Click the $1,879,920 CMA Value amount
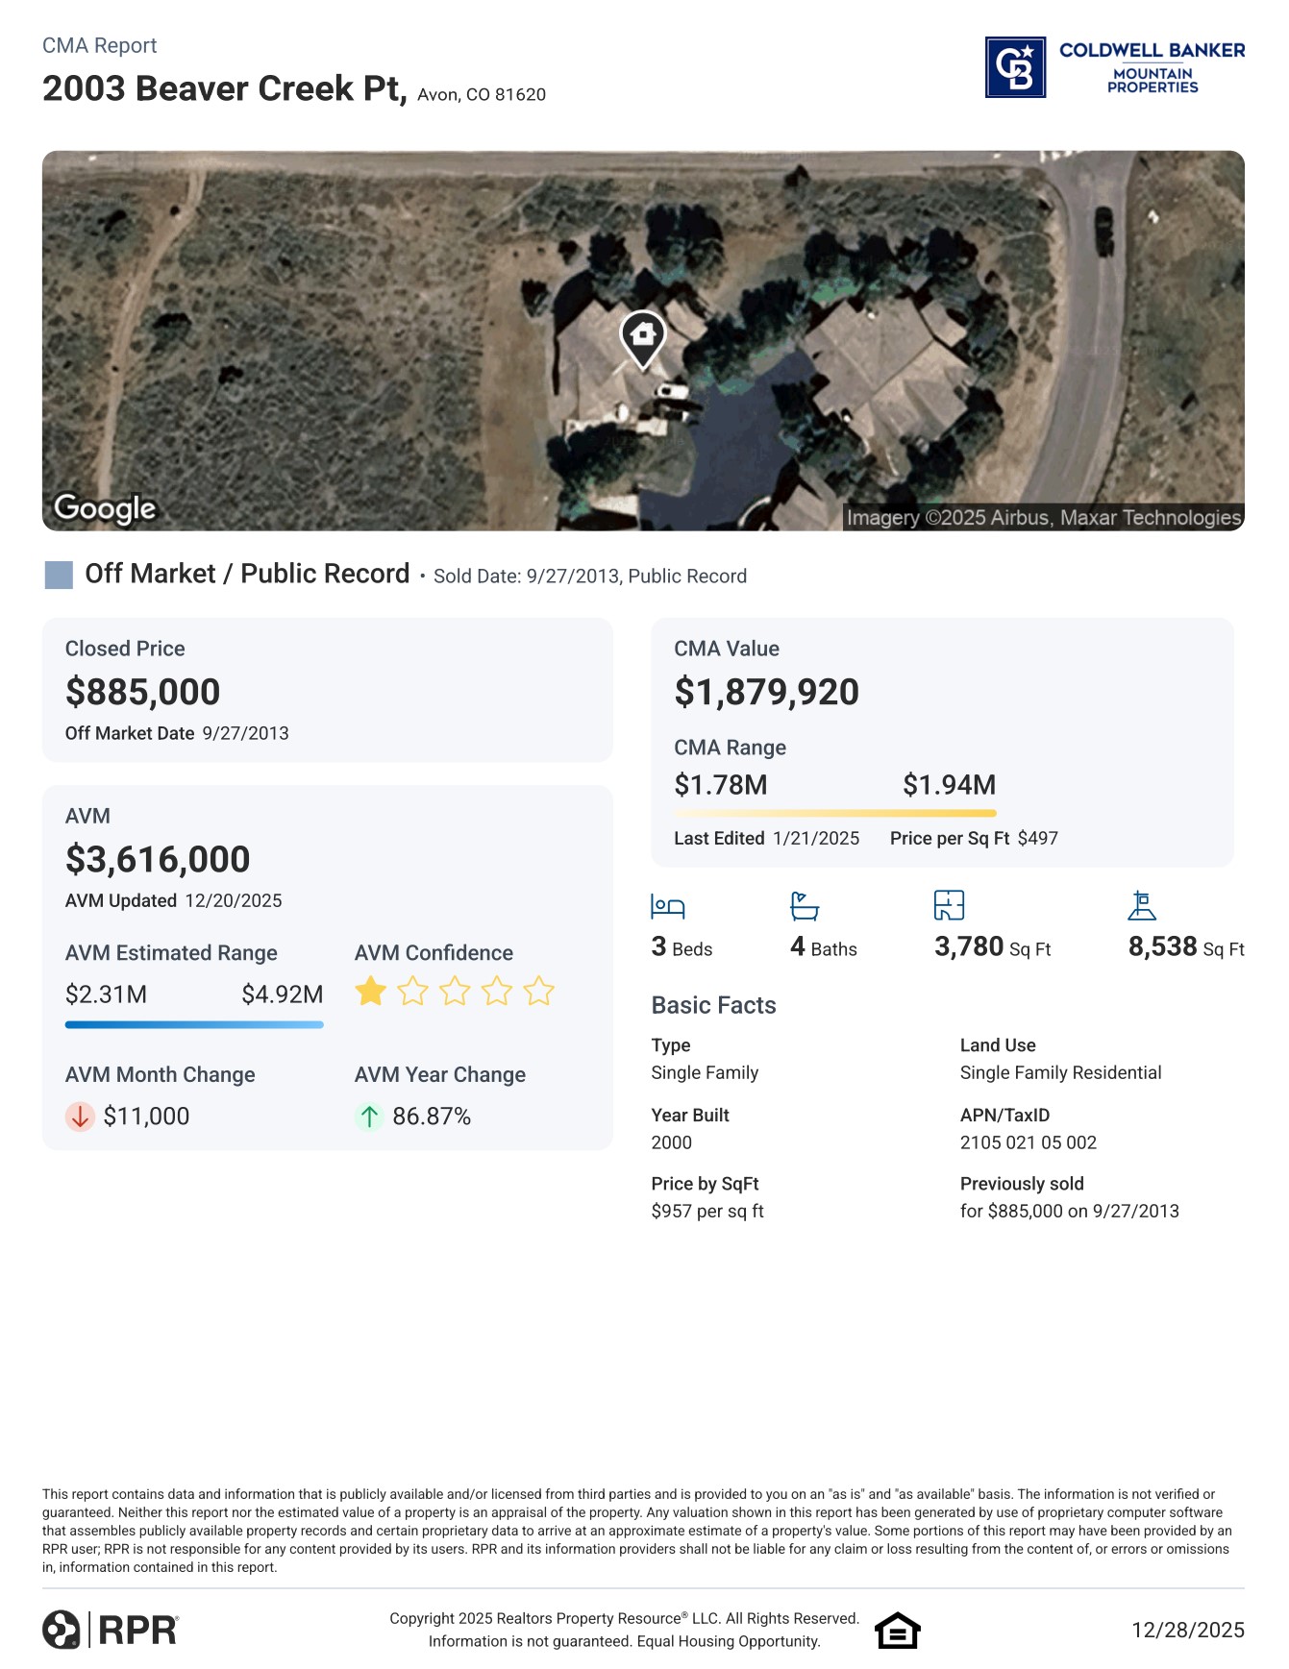1289x1669 pixels. [766, 692]
